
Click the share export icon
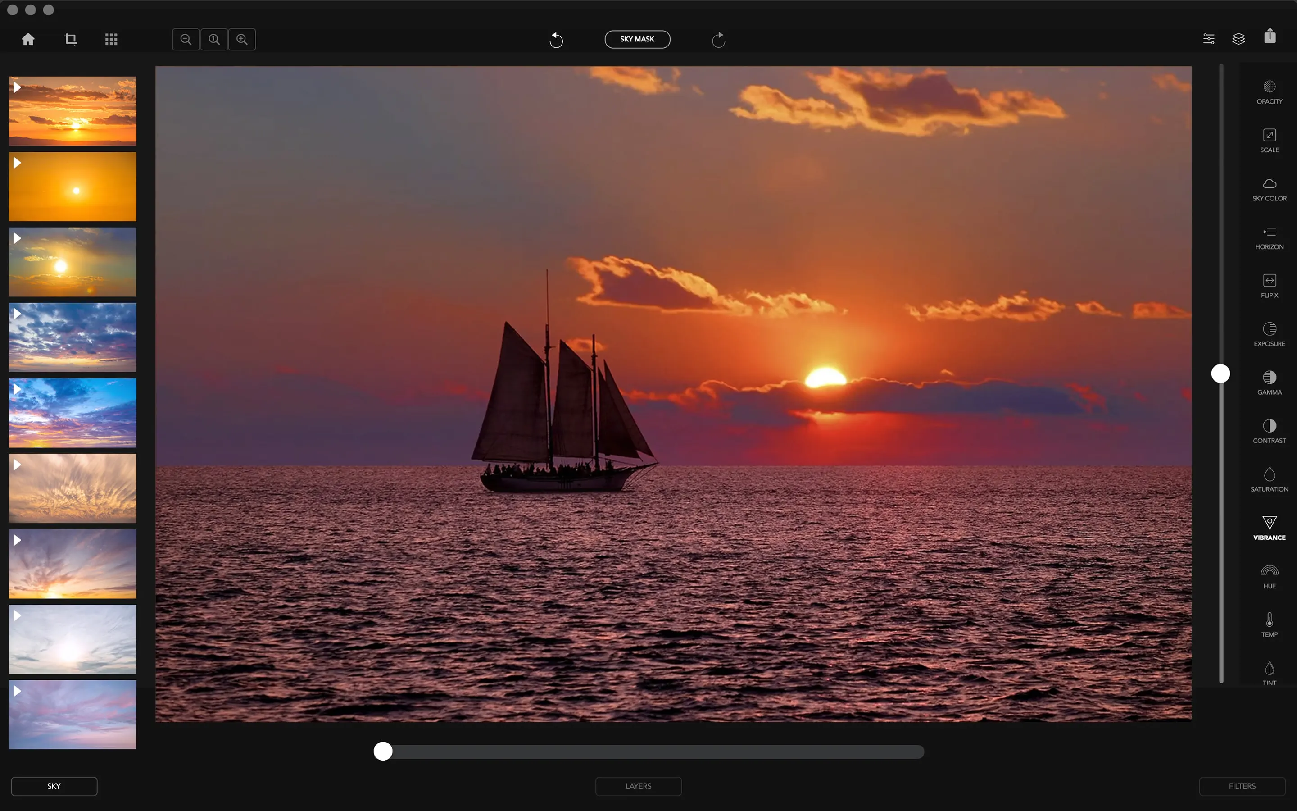[1270, 36]
